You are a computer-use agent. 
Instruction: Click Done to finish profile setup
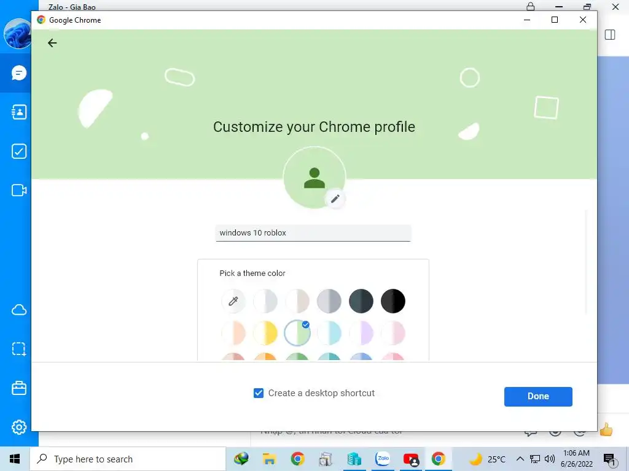[x=538, y=397]
